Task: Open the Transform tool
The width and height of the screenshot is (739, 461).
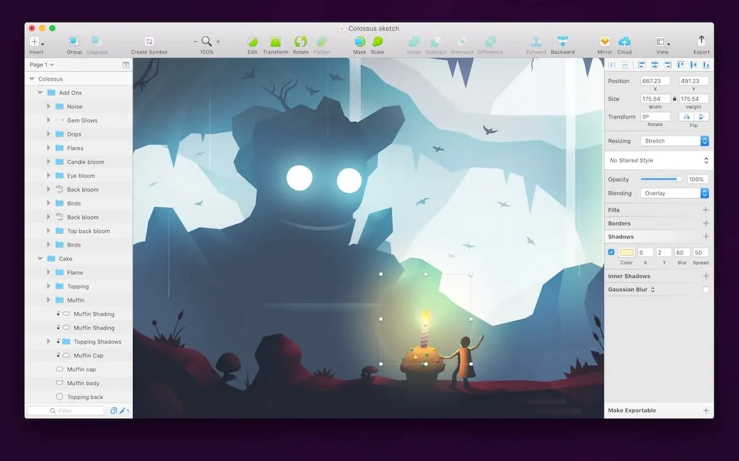Action: (275, 42)
